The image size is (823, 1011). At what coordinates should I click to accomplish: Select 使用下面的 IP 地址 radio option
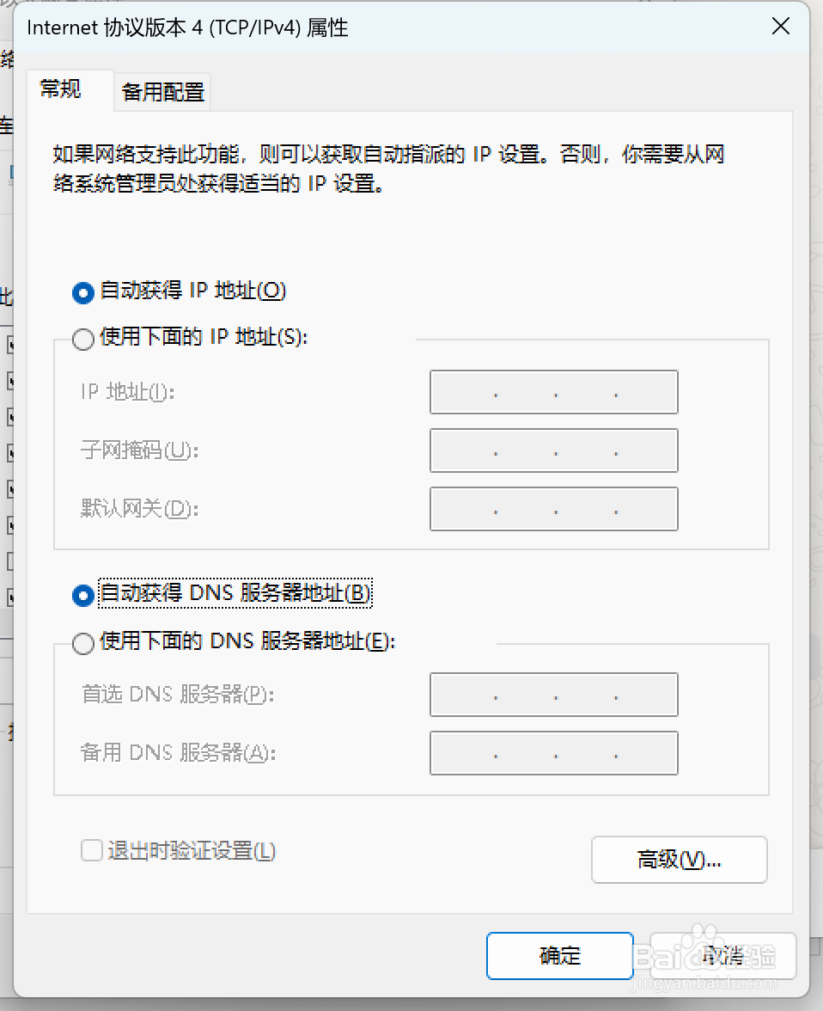click(x=83, y=339)
